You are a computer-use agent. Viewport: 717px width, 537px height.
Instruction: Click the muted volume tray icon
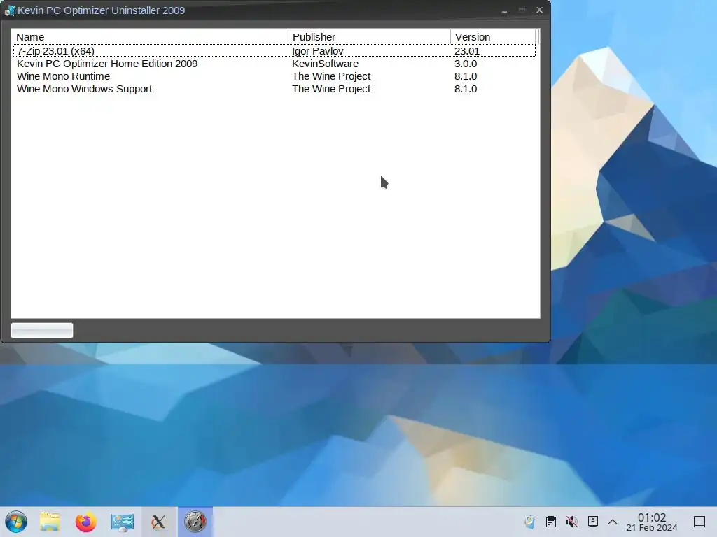[x=571, y=522]
